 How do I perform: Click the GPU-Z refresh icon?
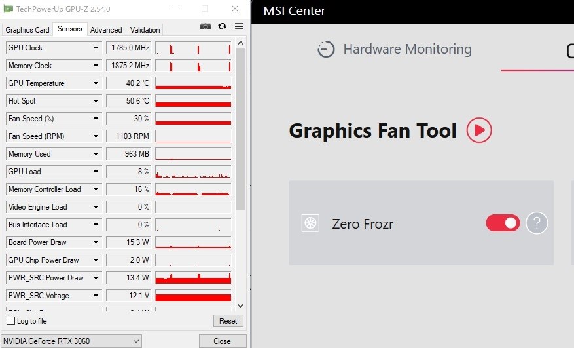[223, 26]
